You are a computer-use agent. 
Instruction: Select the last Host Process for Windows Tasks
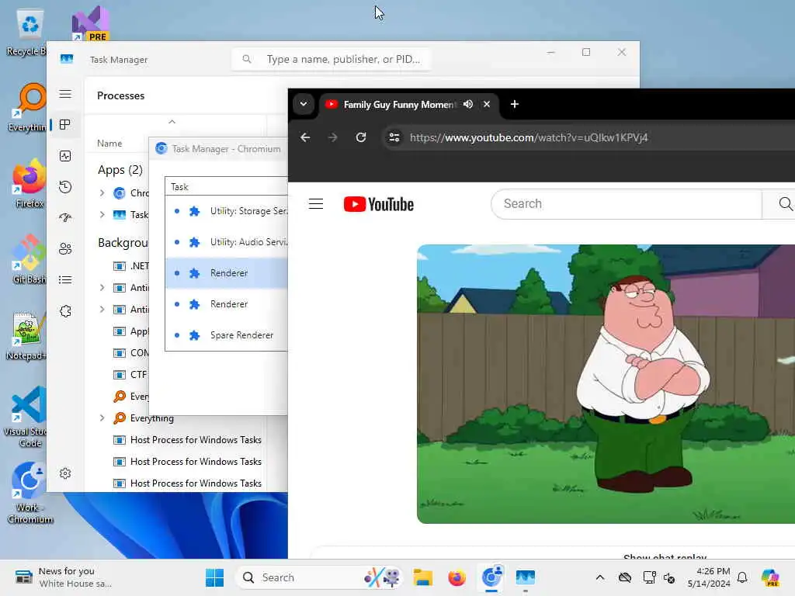point(188,483)
